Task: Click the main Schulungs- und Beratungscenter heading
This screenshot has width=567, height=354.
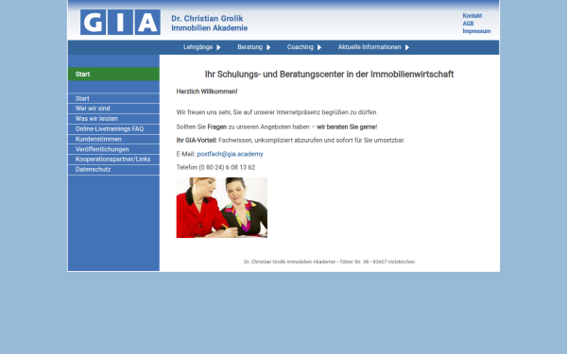Action: click(x=329, y=74)
